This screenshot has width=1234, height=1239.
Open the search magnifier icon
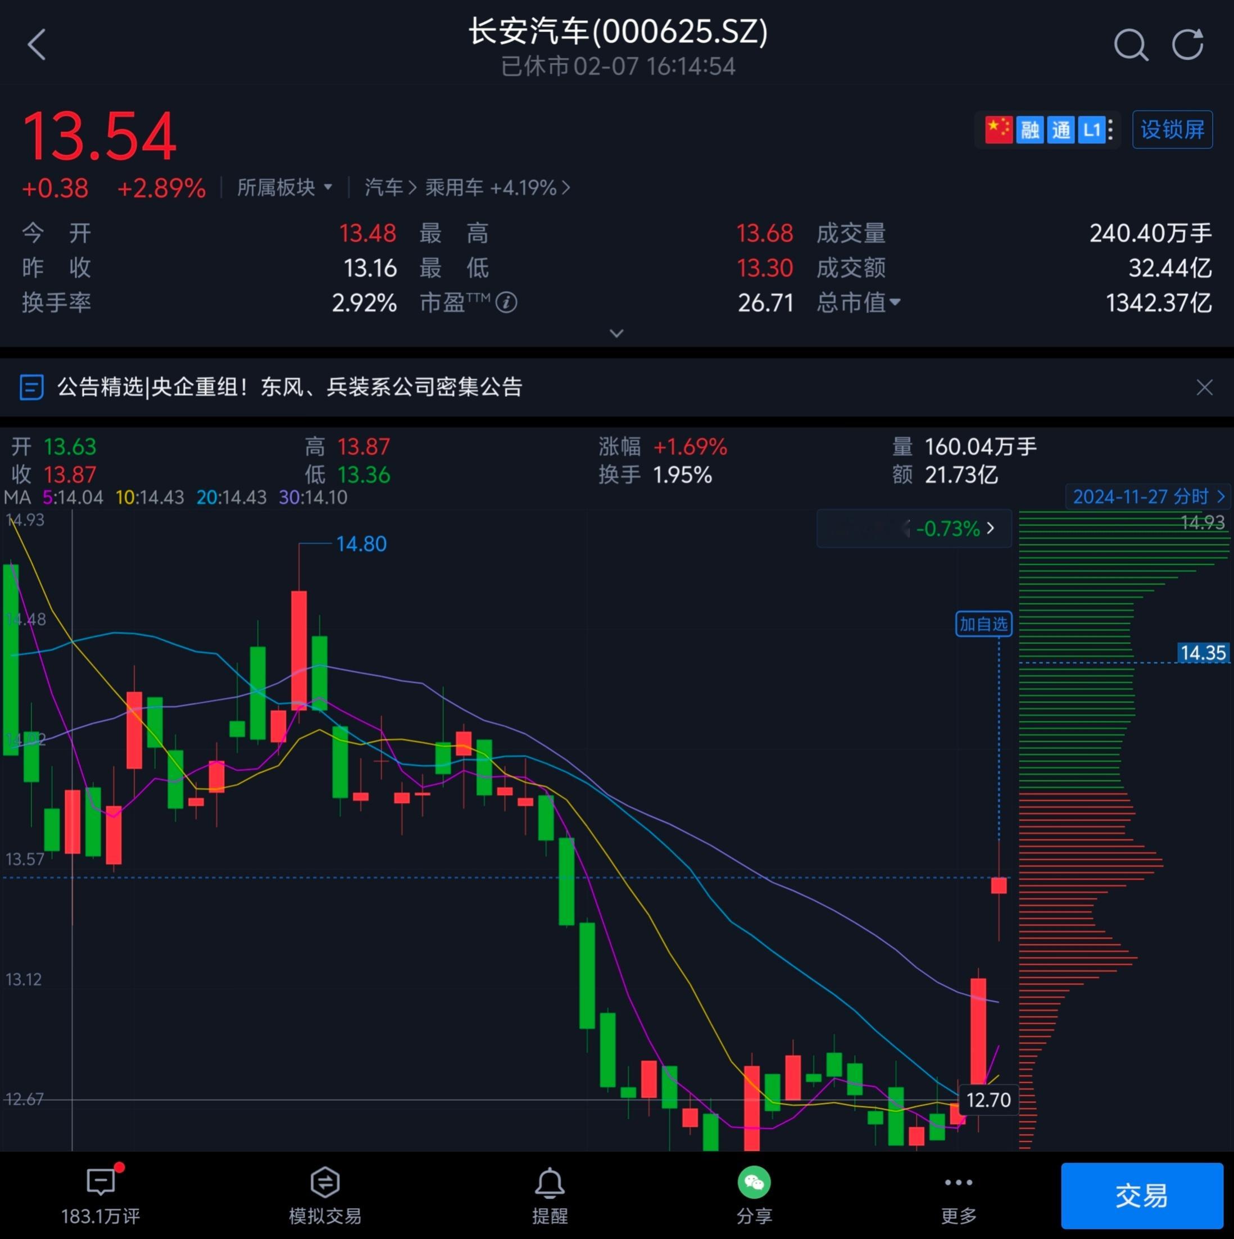tap(1131, 45)
